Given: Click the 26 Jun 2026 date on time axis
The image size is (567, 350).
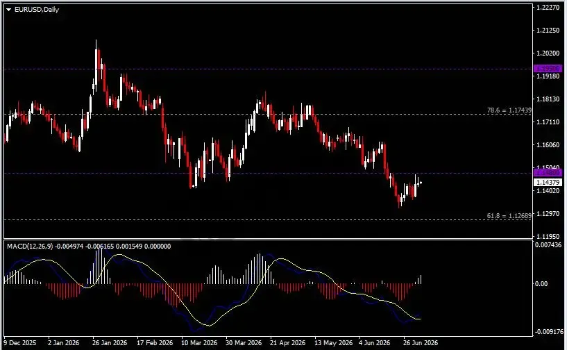Looking at the screenshot, I should pos(421,342).
